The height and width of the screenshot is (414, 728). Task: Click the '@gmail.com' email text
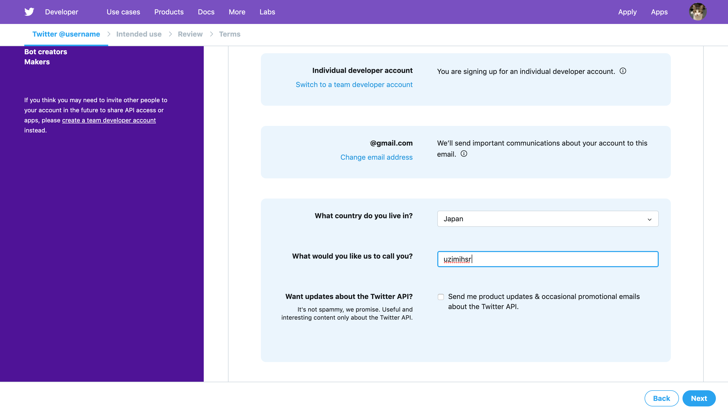391,143
